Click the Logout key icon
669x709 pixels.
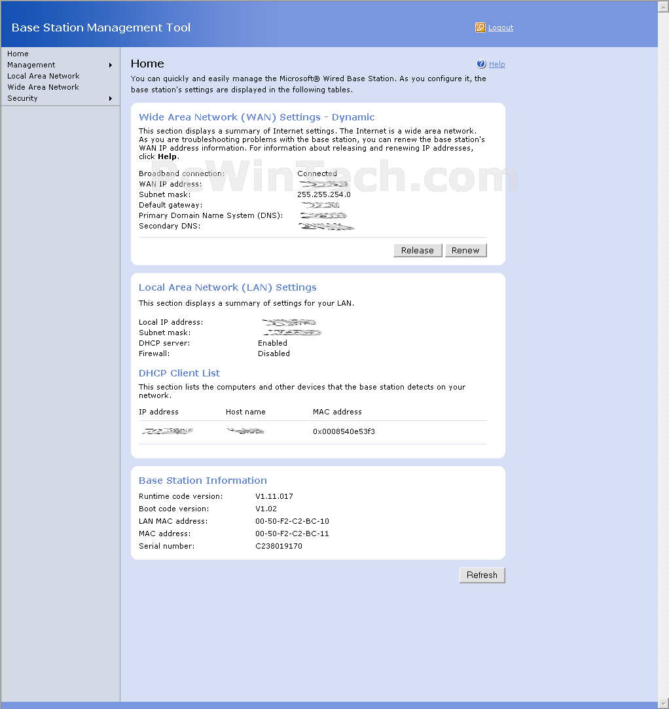(480, 27)
